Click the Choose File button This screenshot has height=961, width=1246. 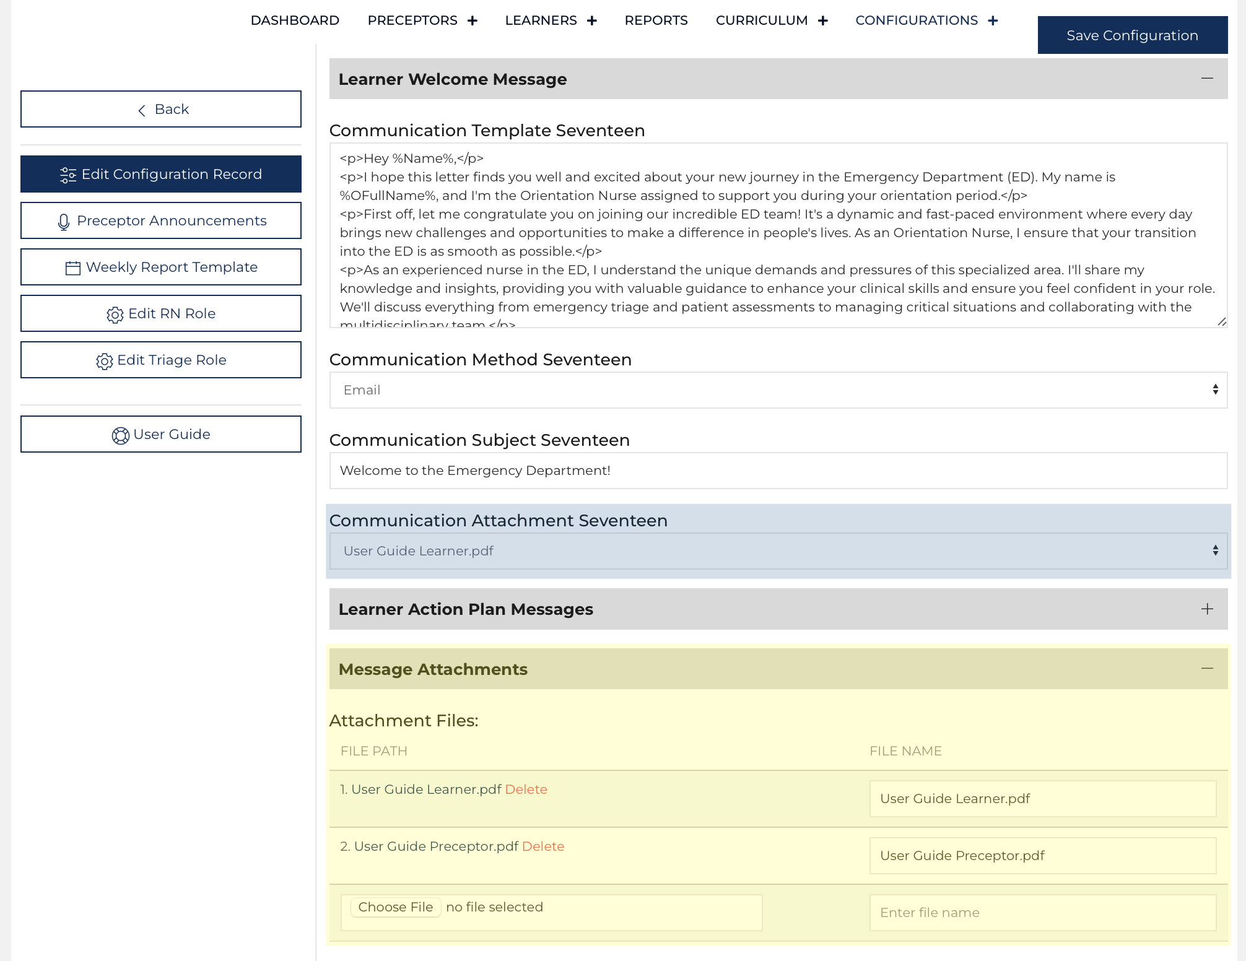click(396, 907)
